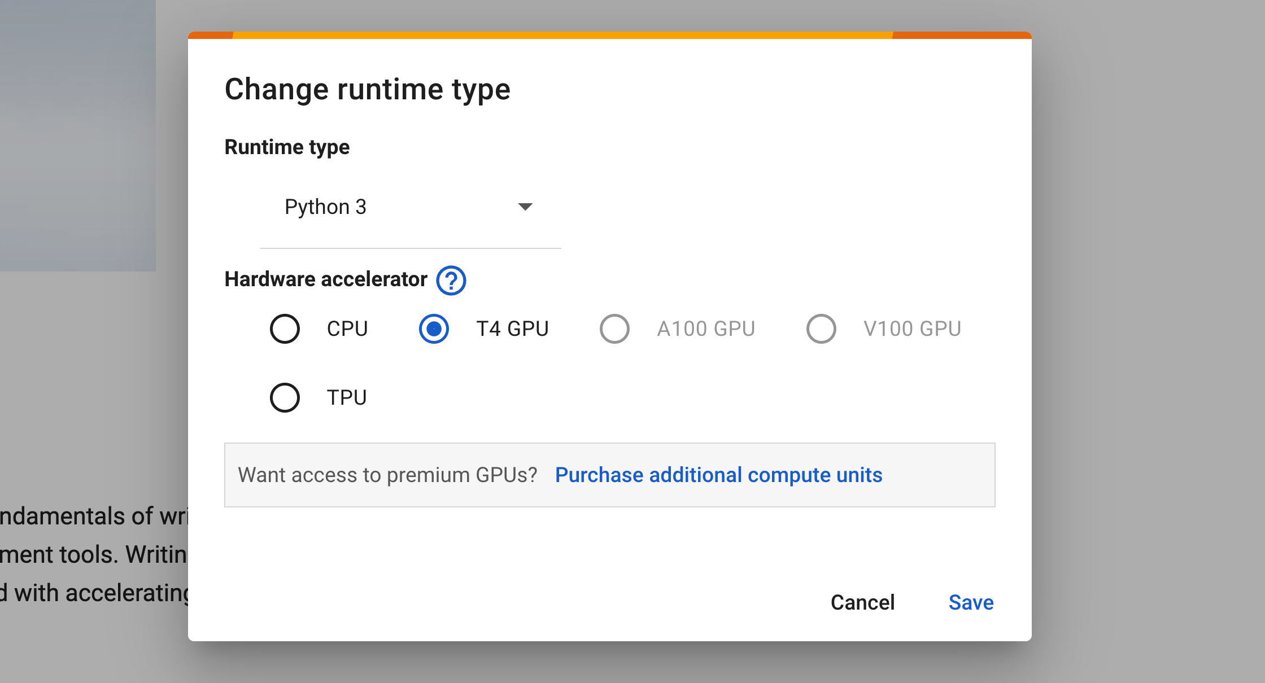Select the TPU radio button

285,397
